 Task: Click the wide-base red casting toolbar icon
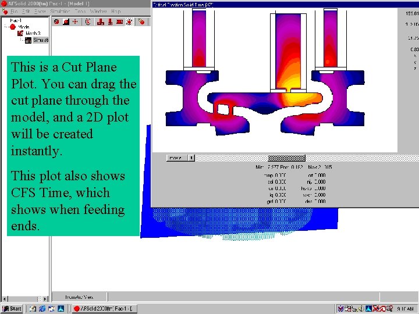coord(101,22)
